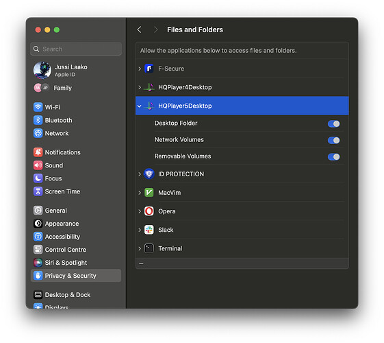
Task: Open Accessibility settings pane
Action: pos(76,237)
